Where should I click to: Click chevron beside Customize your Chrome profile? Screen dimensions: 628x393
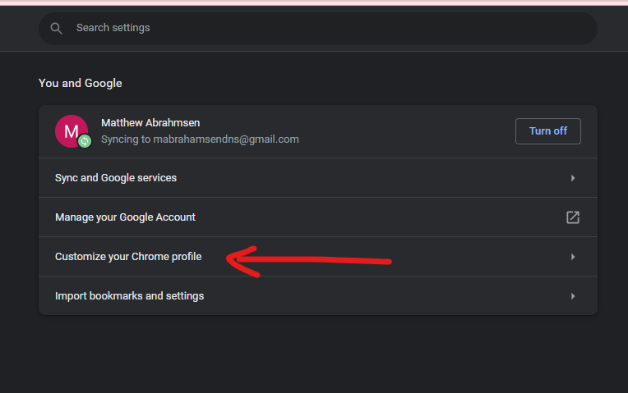pyautogui.click(x=573, y=257)
